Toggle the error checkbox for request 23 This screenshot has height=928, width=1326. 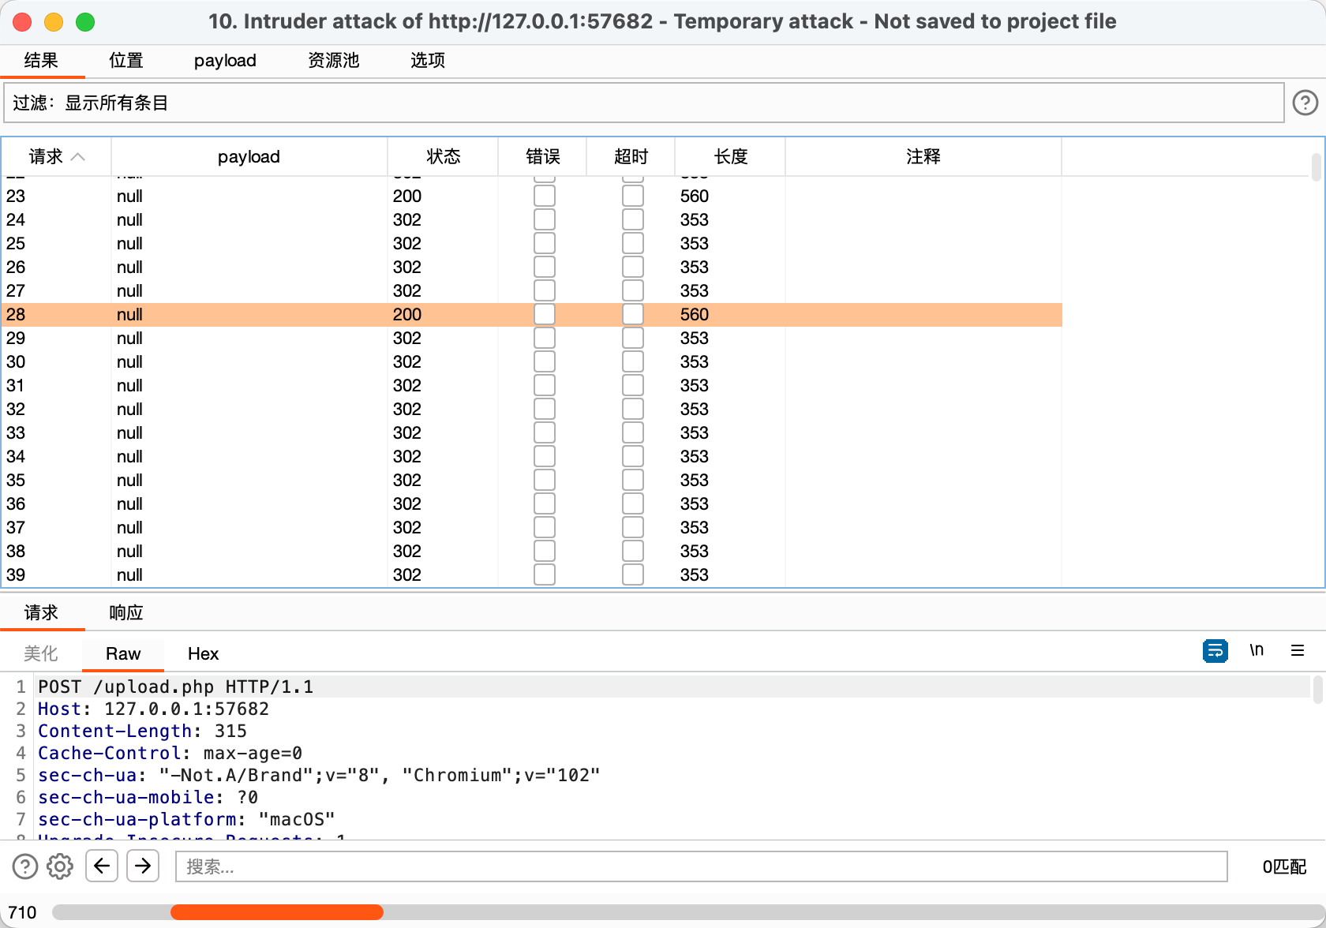[544, 196]
